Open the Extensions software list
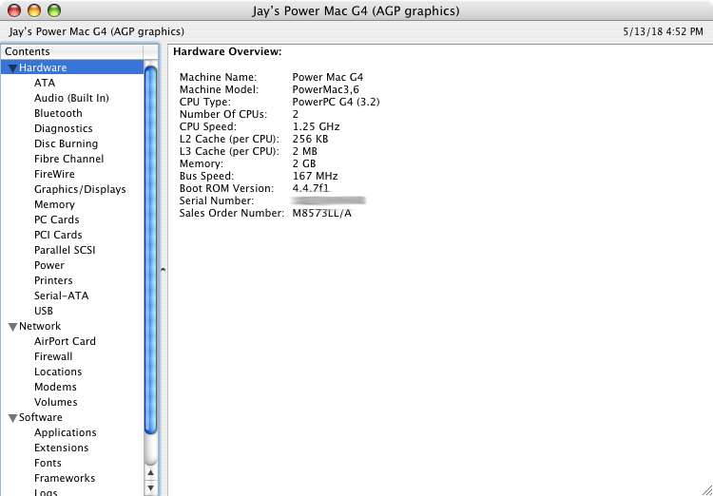This screenshot has height=496, width=713. click(61, 448)
